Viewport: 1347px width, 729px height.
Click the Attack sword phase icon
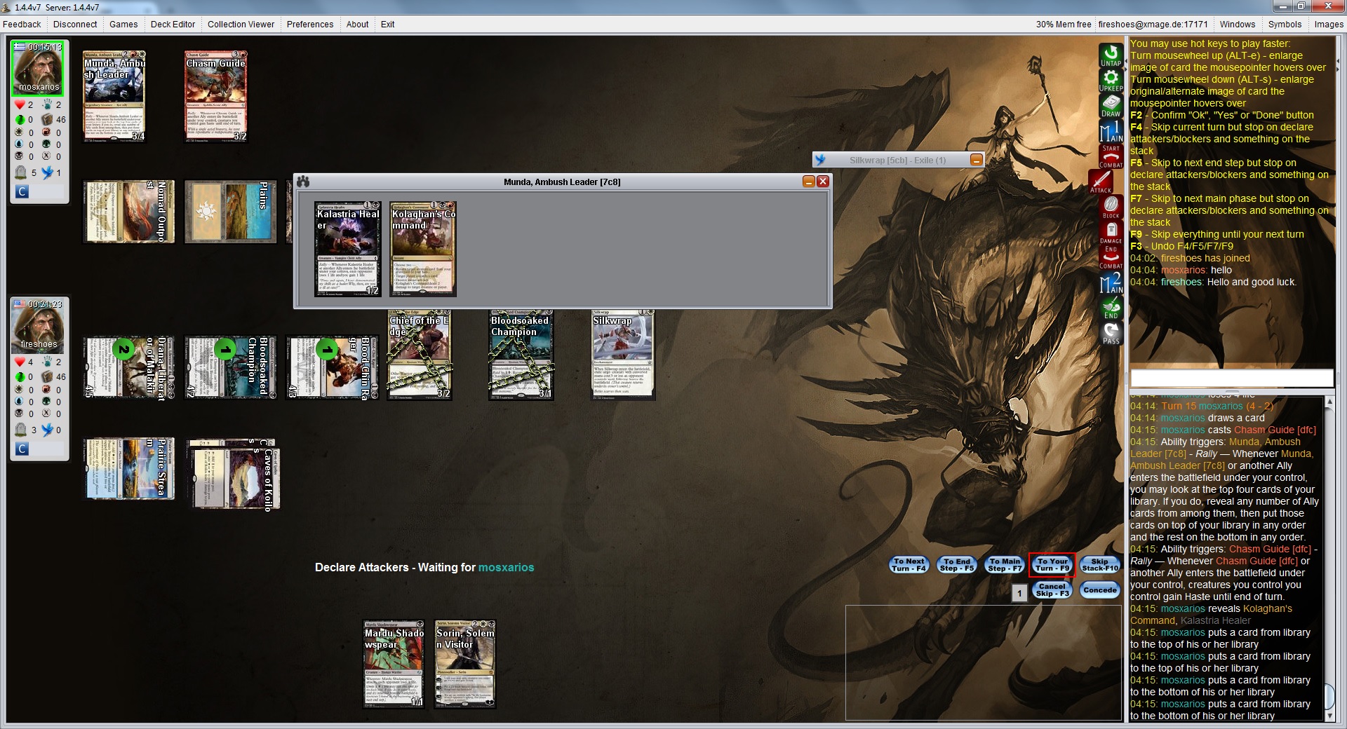pos(1101,182)
